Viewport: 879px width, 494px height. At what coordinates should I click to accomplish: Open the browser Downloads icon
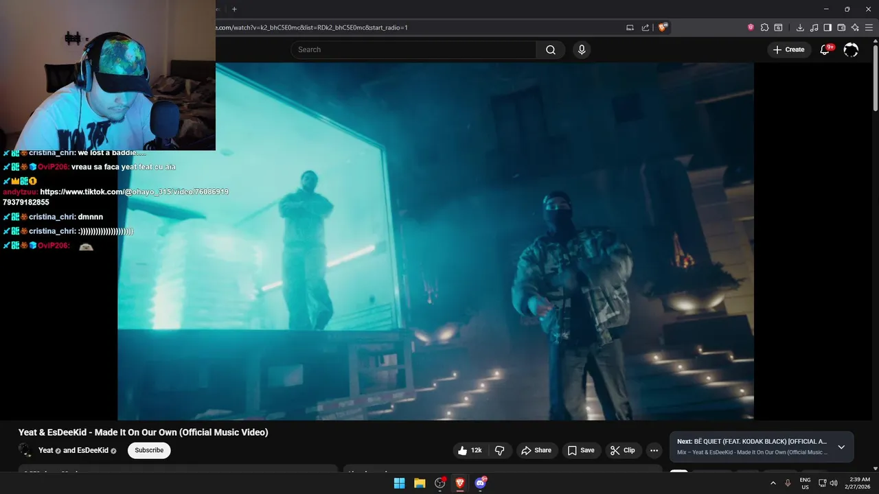[x=800, y=27]
